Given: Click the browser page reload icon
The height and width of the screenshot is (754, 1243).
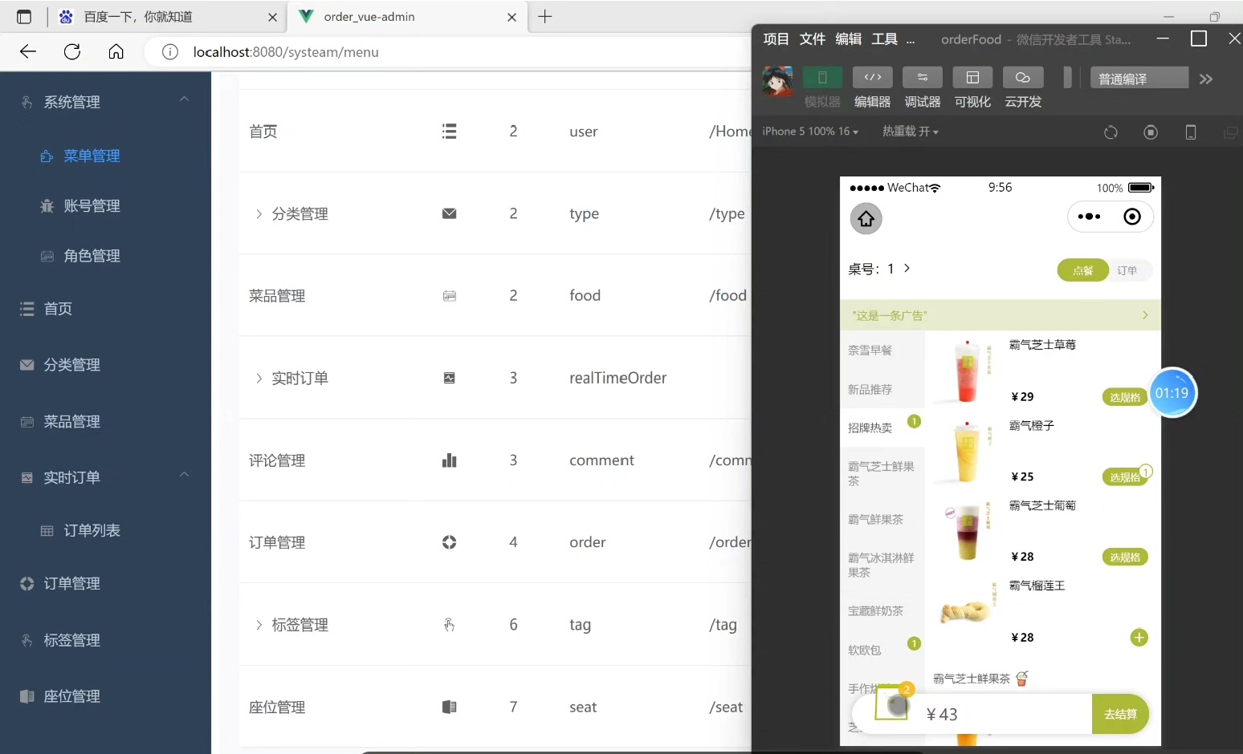Looking at the screenshot, I should click(x=72, y=52).
